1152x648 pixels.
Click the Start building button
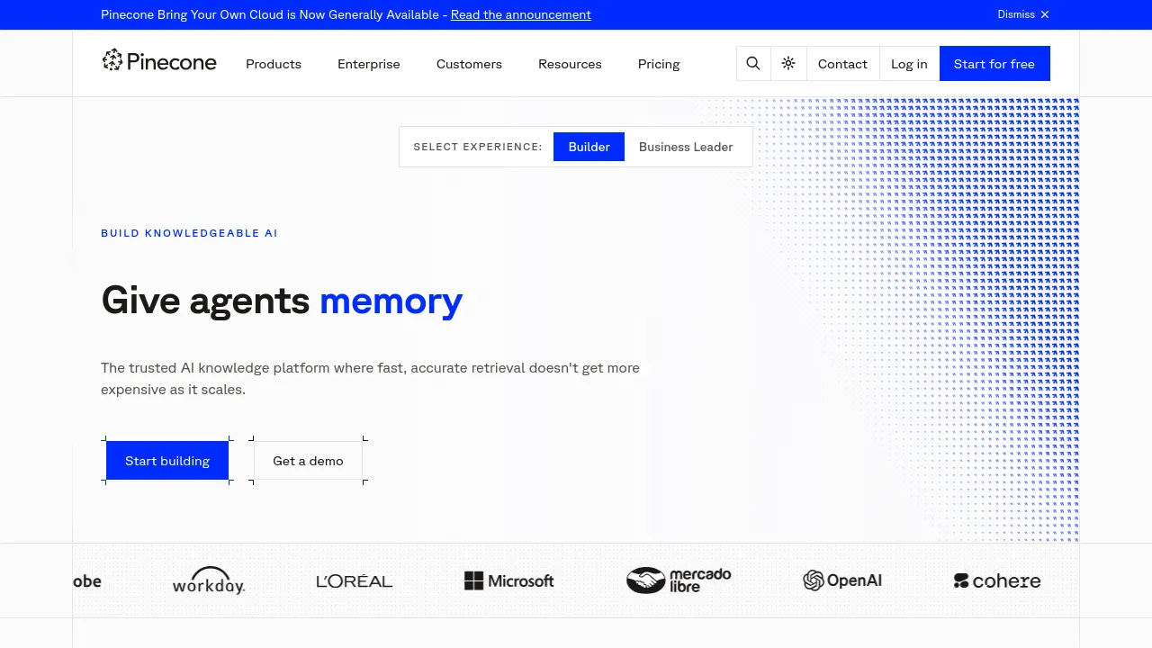167,461
